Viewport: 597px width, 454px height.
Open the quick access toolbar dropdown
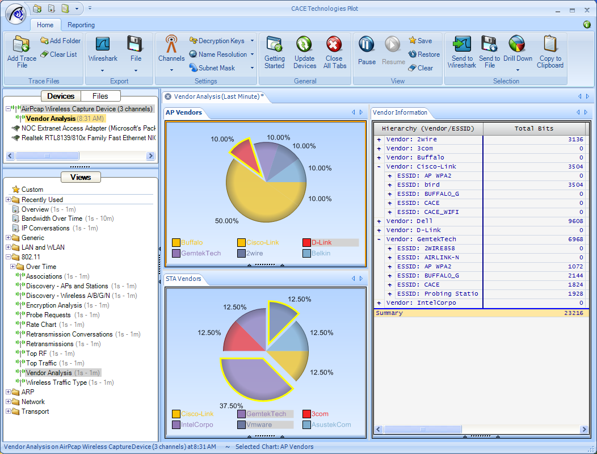click(90, 8)
